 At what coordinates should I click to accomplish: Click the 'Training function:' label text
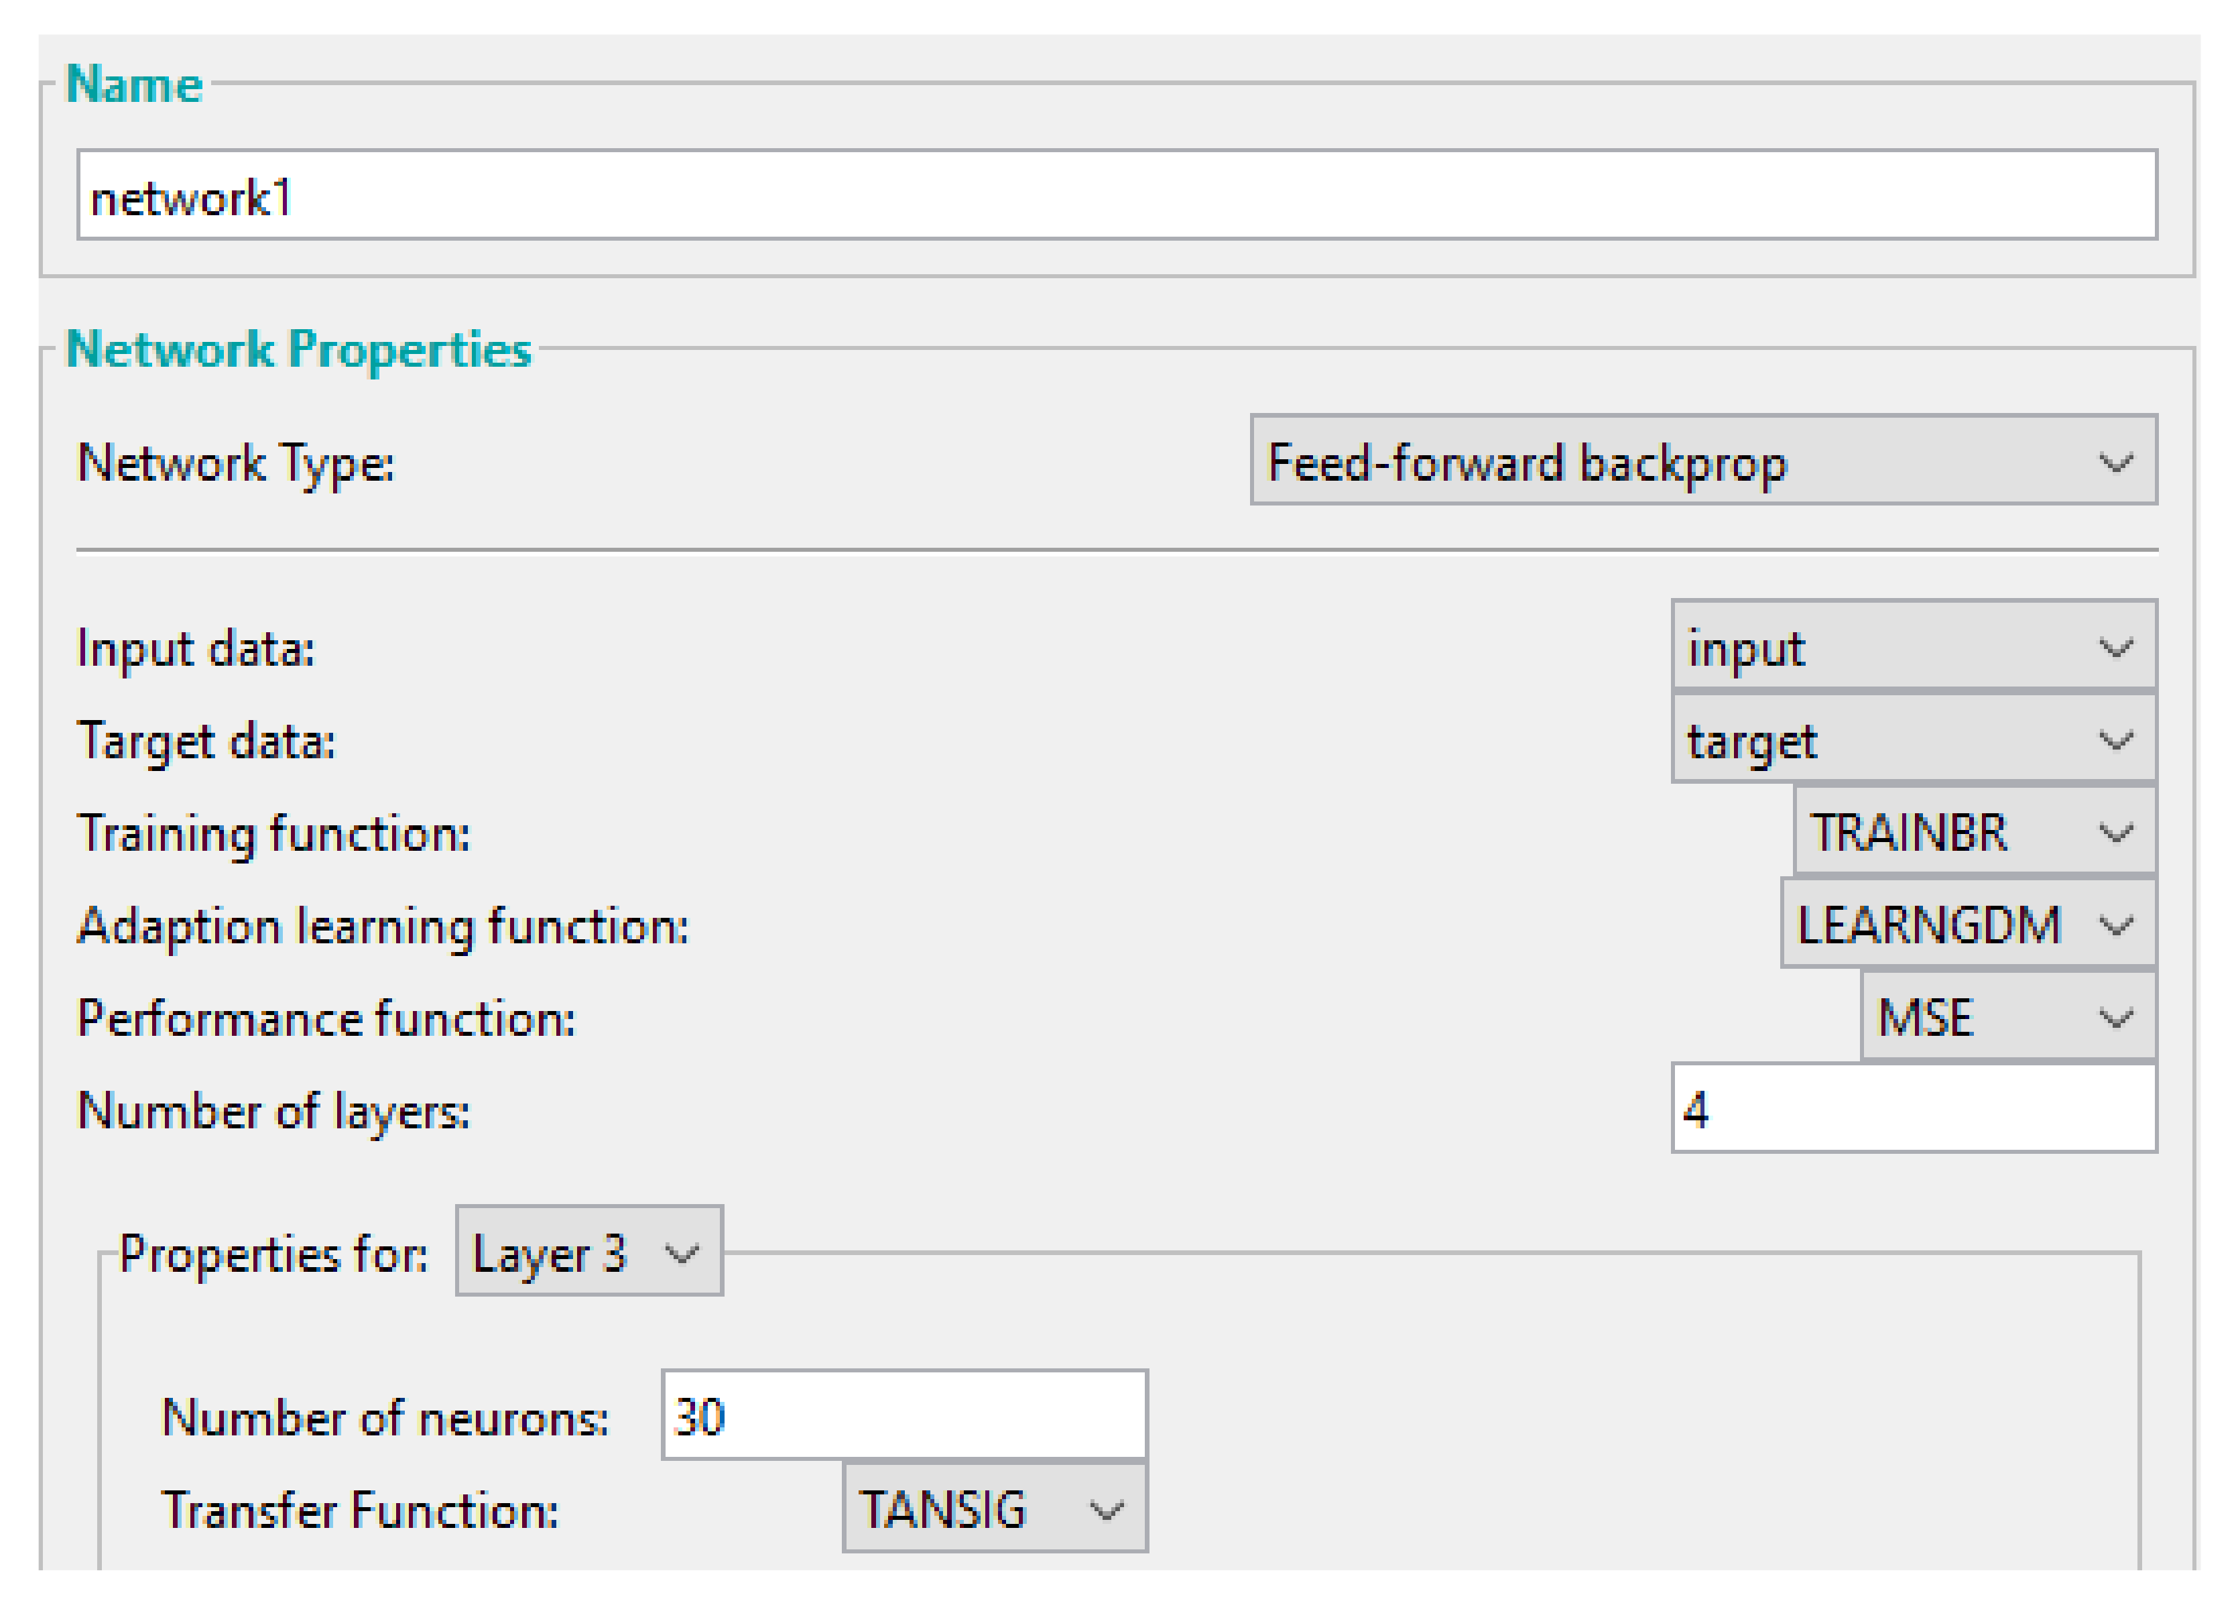pos(274,834)
